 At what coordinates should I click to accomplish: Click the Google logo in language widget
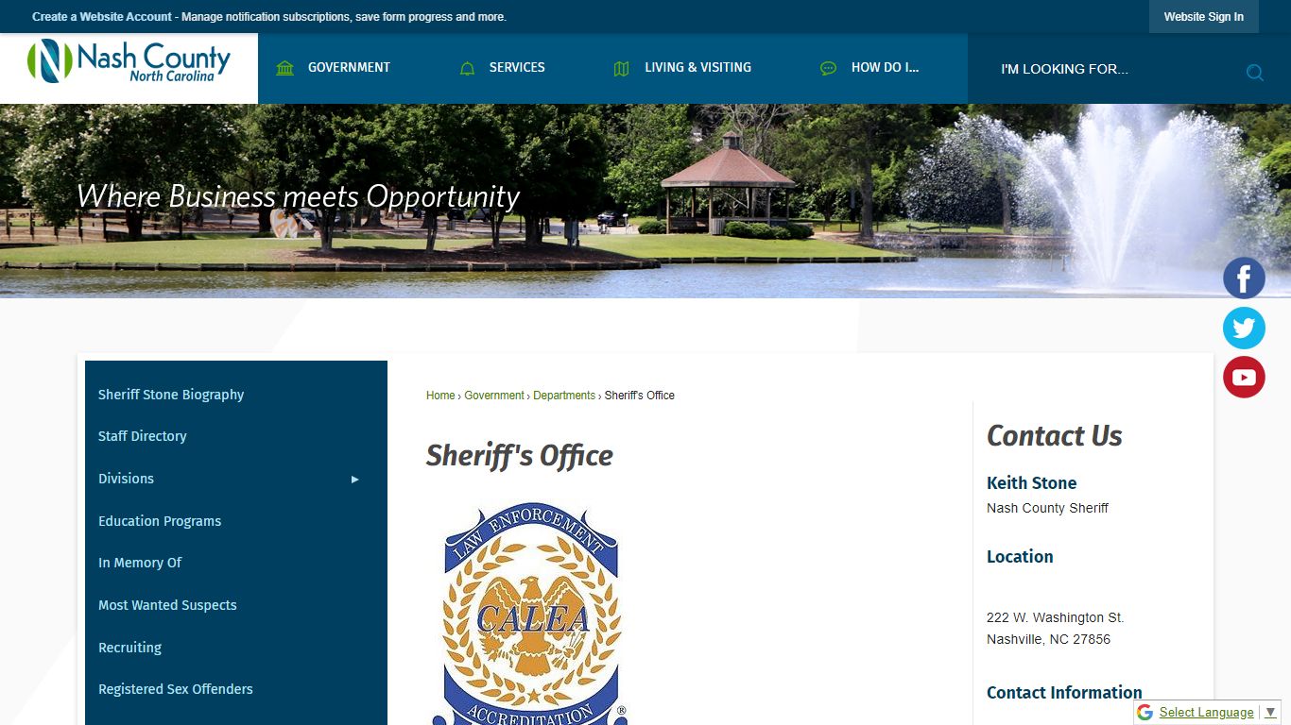tap(1145, 712)
